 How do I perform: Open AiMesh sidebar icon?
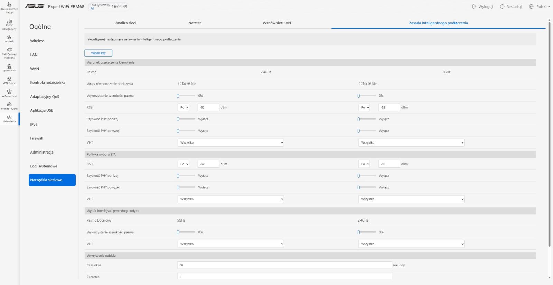point(9,37)
